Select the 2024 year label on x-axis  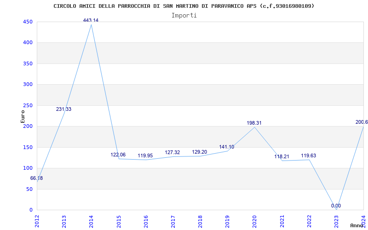pos(363,221)
